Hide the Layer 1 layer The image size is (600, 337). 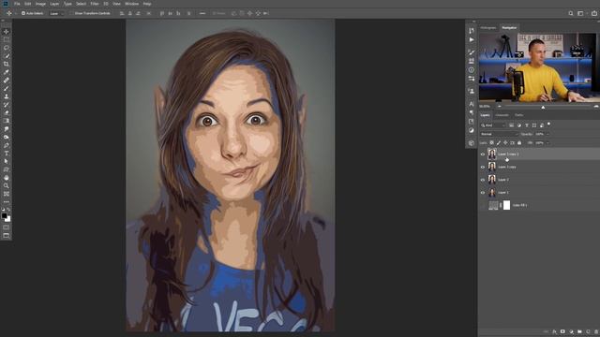[483, 193]
